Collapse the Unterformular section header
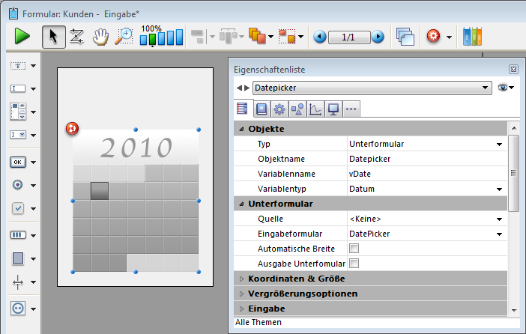The image size is (526, 334). pyautogui.click(x=241, y=204)
